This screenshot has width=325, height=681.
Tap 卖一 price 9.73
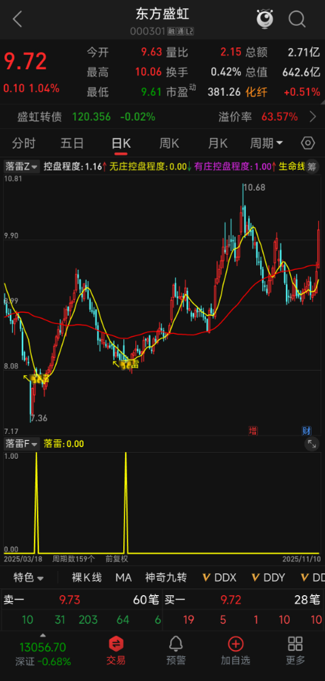click(x=70, y=600)
